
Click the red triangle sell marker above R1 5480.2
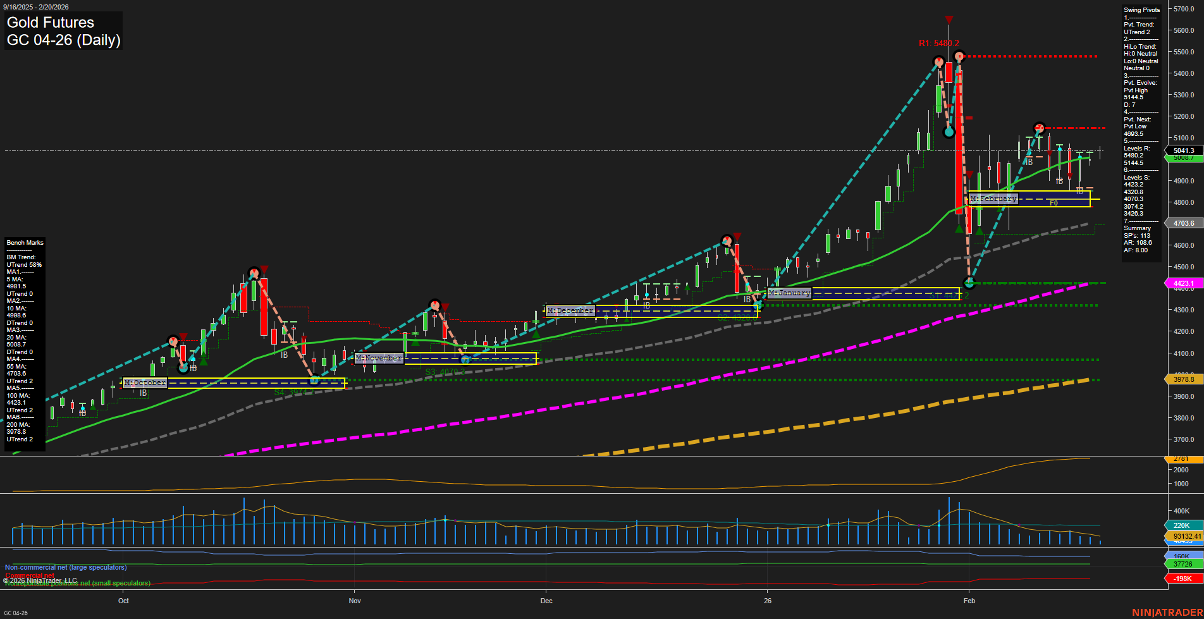(950, 19)
